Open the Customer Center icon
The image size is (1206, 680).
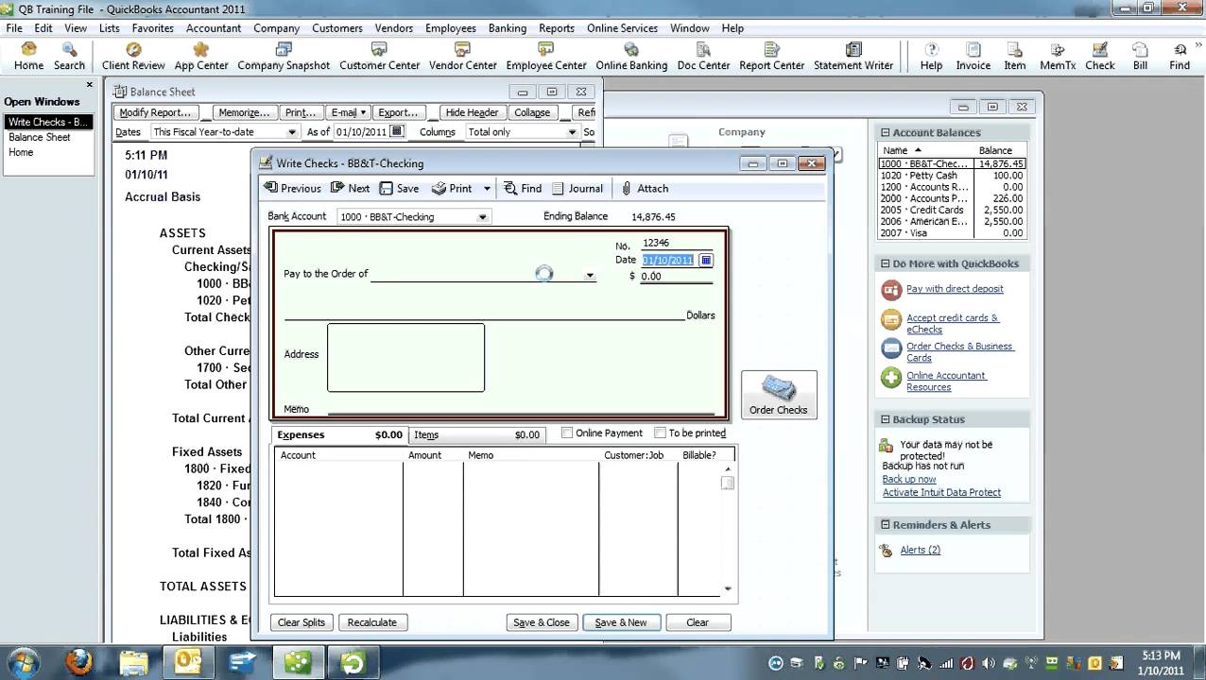click(379, 57)
